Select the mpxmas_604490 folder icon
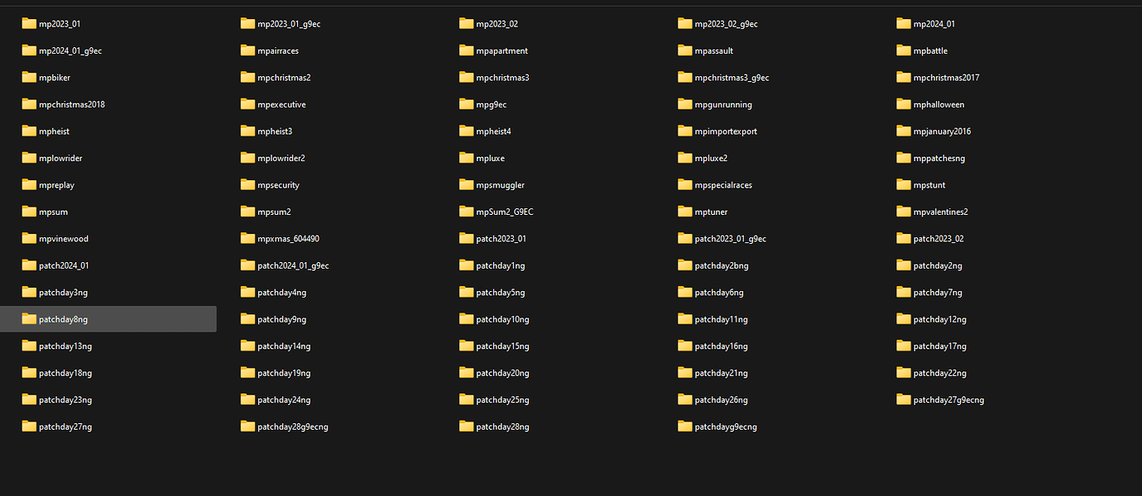The image size is (1142, 496). 247,238
